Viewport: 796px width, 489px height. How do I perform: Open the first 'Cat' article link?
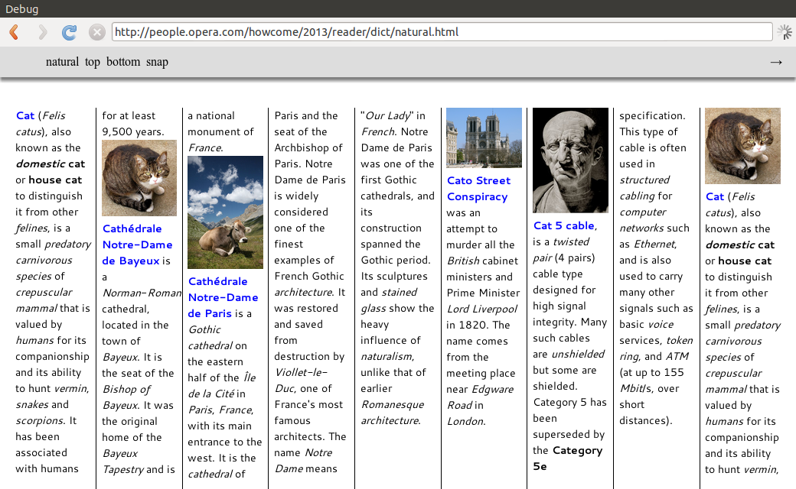click(25, 115)
